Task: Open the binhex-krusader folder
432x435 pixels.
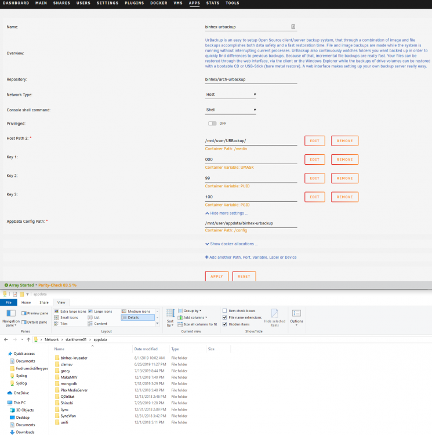Action: 71,358
